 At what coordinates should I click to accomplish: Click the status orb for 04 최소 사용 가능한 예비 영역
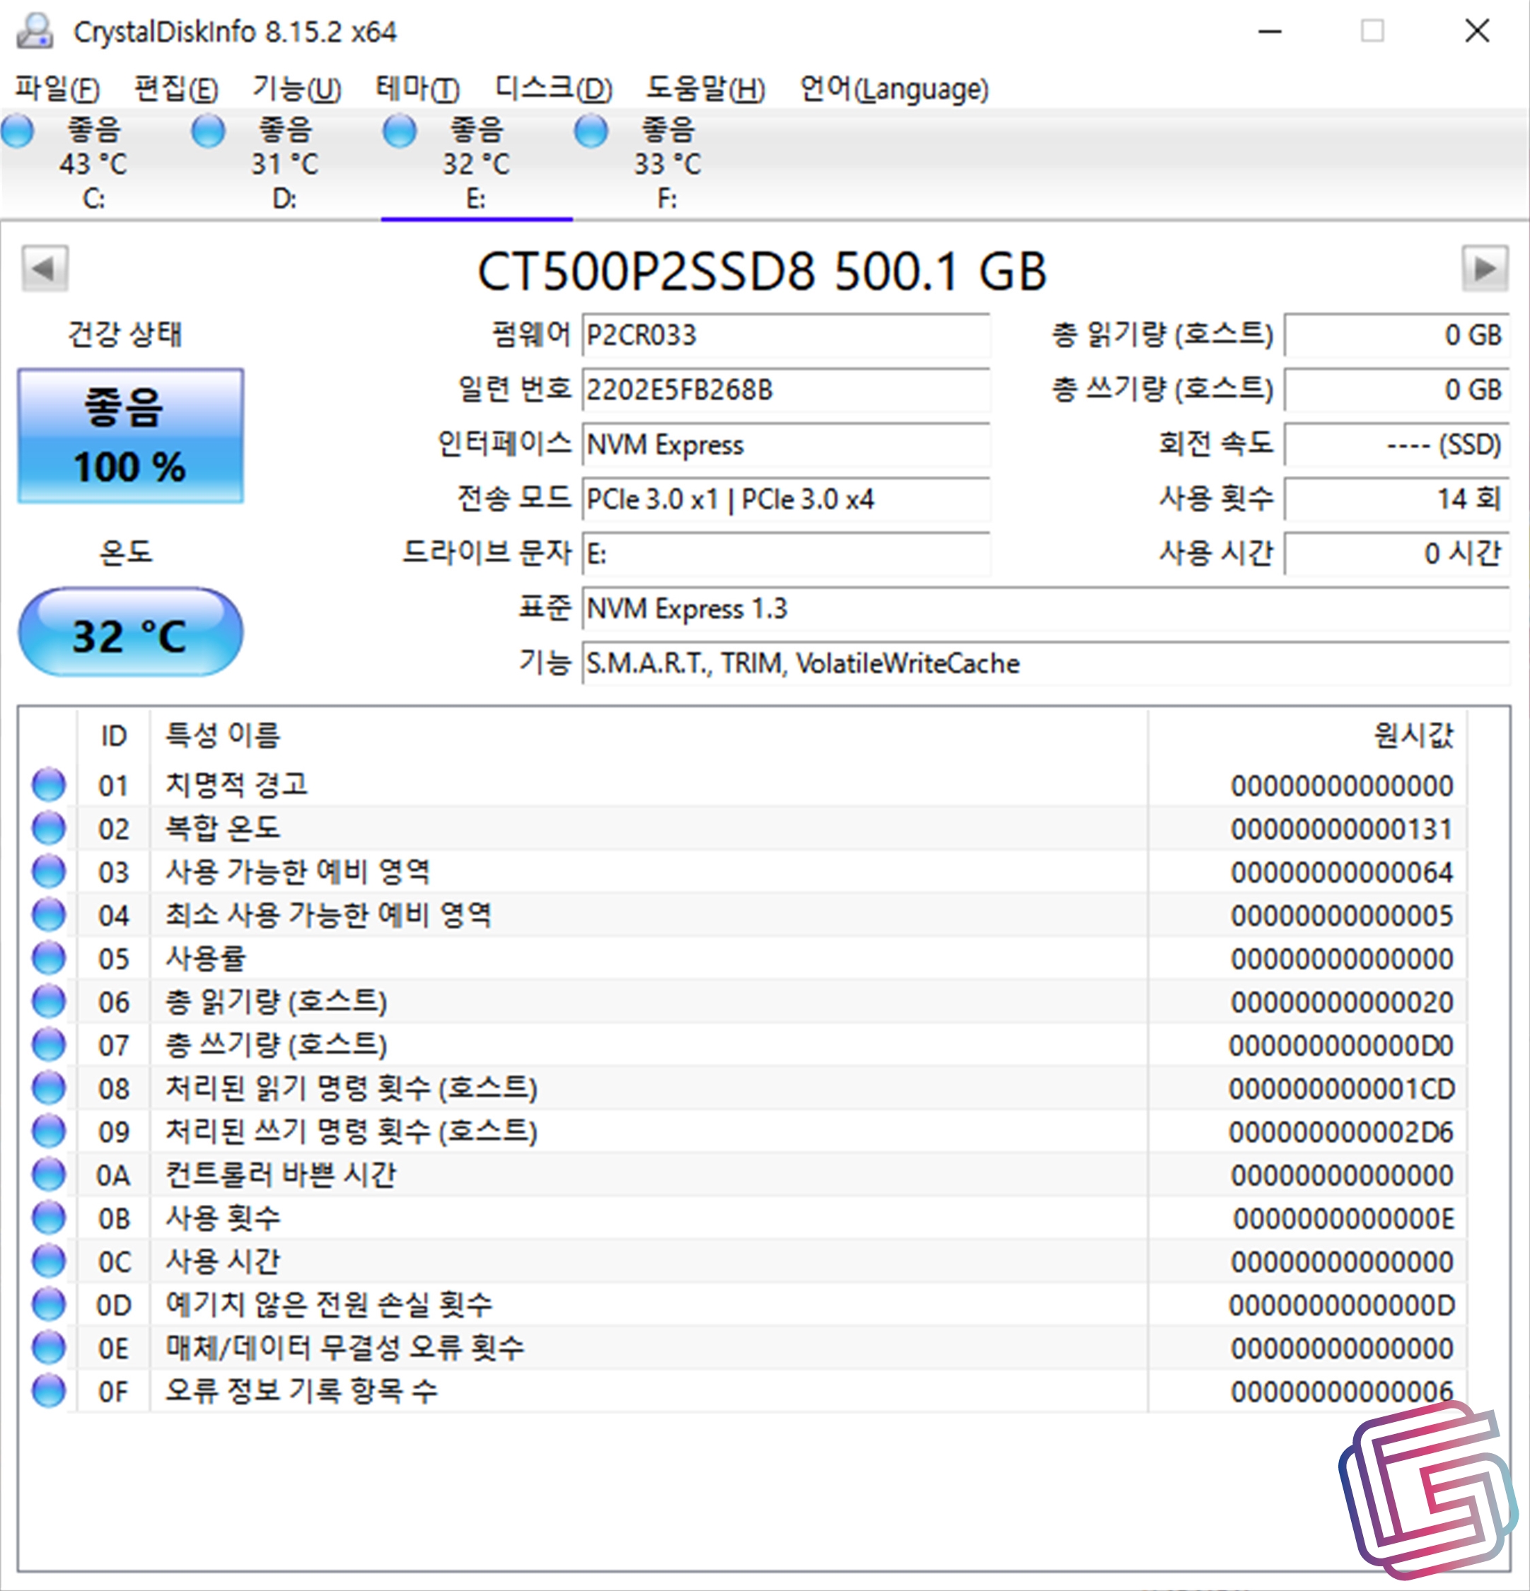click(49, 914)
